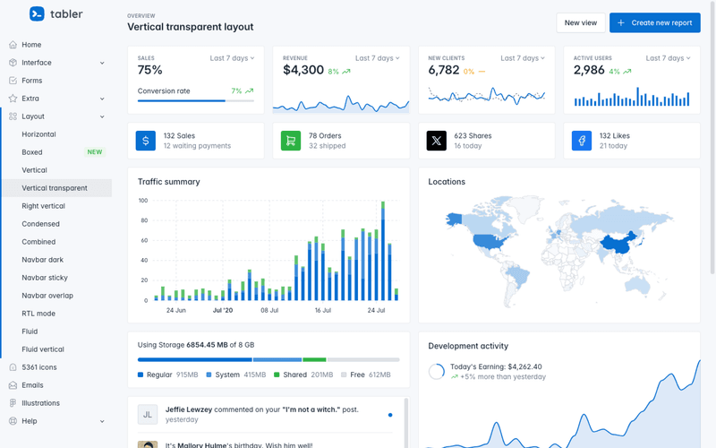Open the Boxed layout item
Image resolution: width=716 pixels, height=448 pixels.
[57, 152]
